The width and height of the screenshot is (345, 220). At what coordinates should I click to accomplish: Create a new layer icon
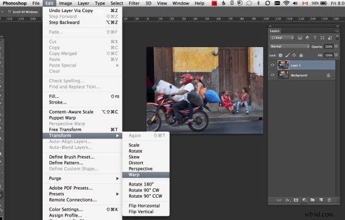coord(321,200)
